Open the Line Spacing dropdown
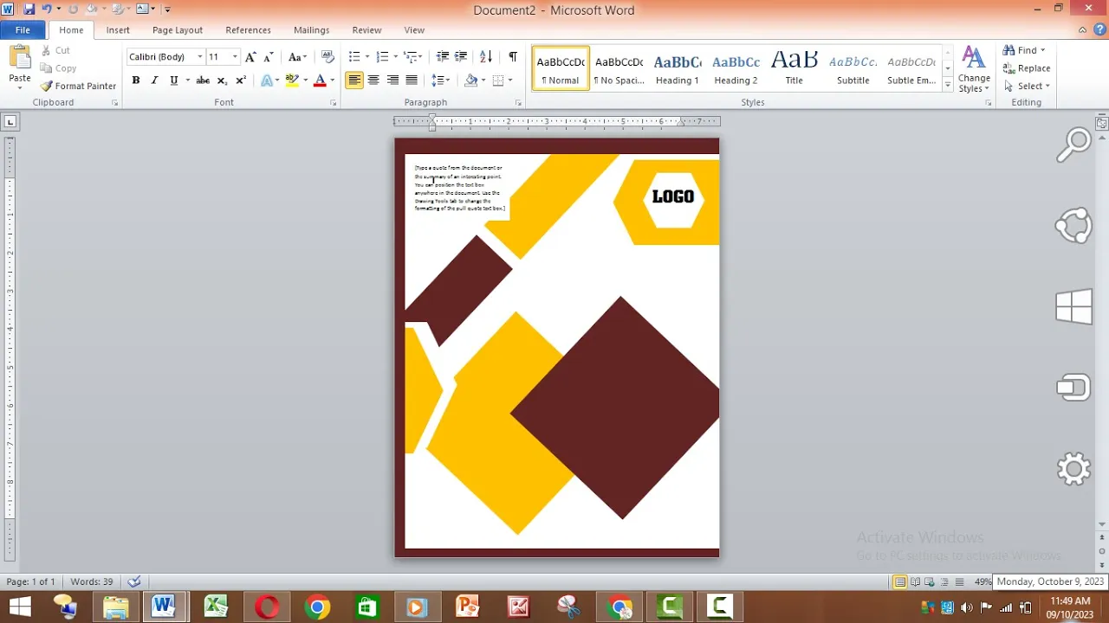This screenshot has height=623, width=1109. click(x=441, y=80)
